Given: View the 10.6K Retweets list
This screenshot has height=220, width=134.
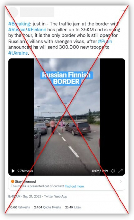Looking at the screenshot, I should (x=19, y=207).
